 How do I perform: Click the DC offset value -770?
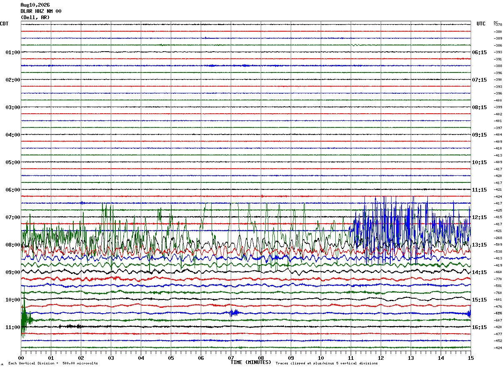tap(498, 279)
